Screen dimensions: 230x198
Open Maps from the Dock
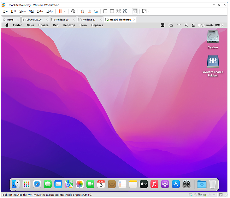(69, 184)
